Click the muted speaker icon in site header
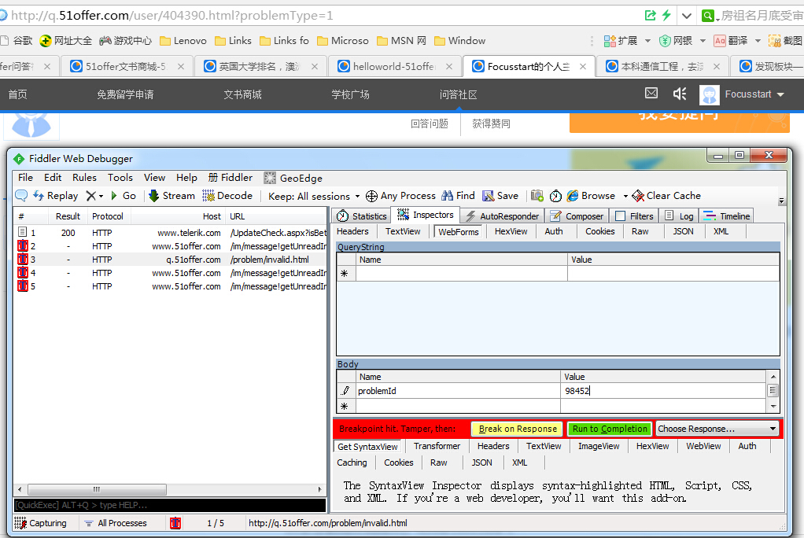 680,94
